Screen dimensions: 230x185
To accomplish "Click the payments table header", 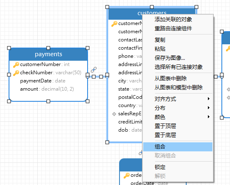I will pos(48,54).
